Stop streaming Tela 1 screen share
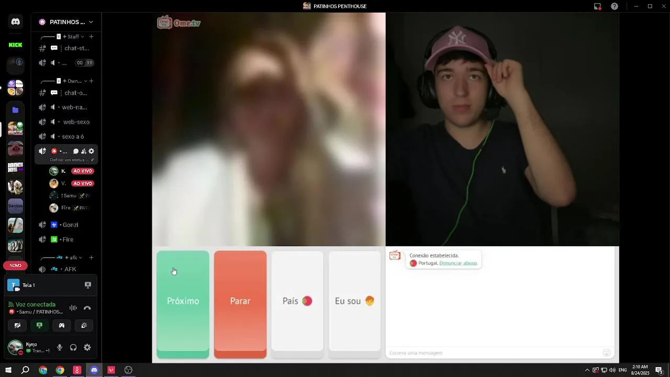The height and width of the screenshot is (377, 670). (88, 285)
